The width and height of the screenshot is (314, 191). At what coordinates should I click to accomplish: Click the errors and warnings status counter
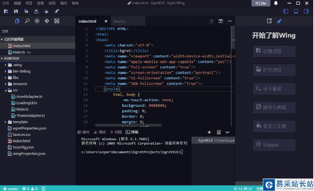tap(30, 189)
